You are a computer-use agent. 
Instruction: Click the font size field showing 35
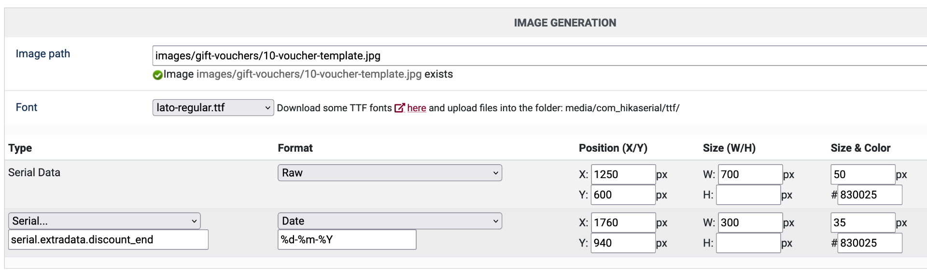863,222
